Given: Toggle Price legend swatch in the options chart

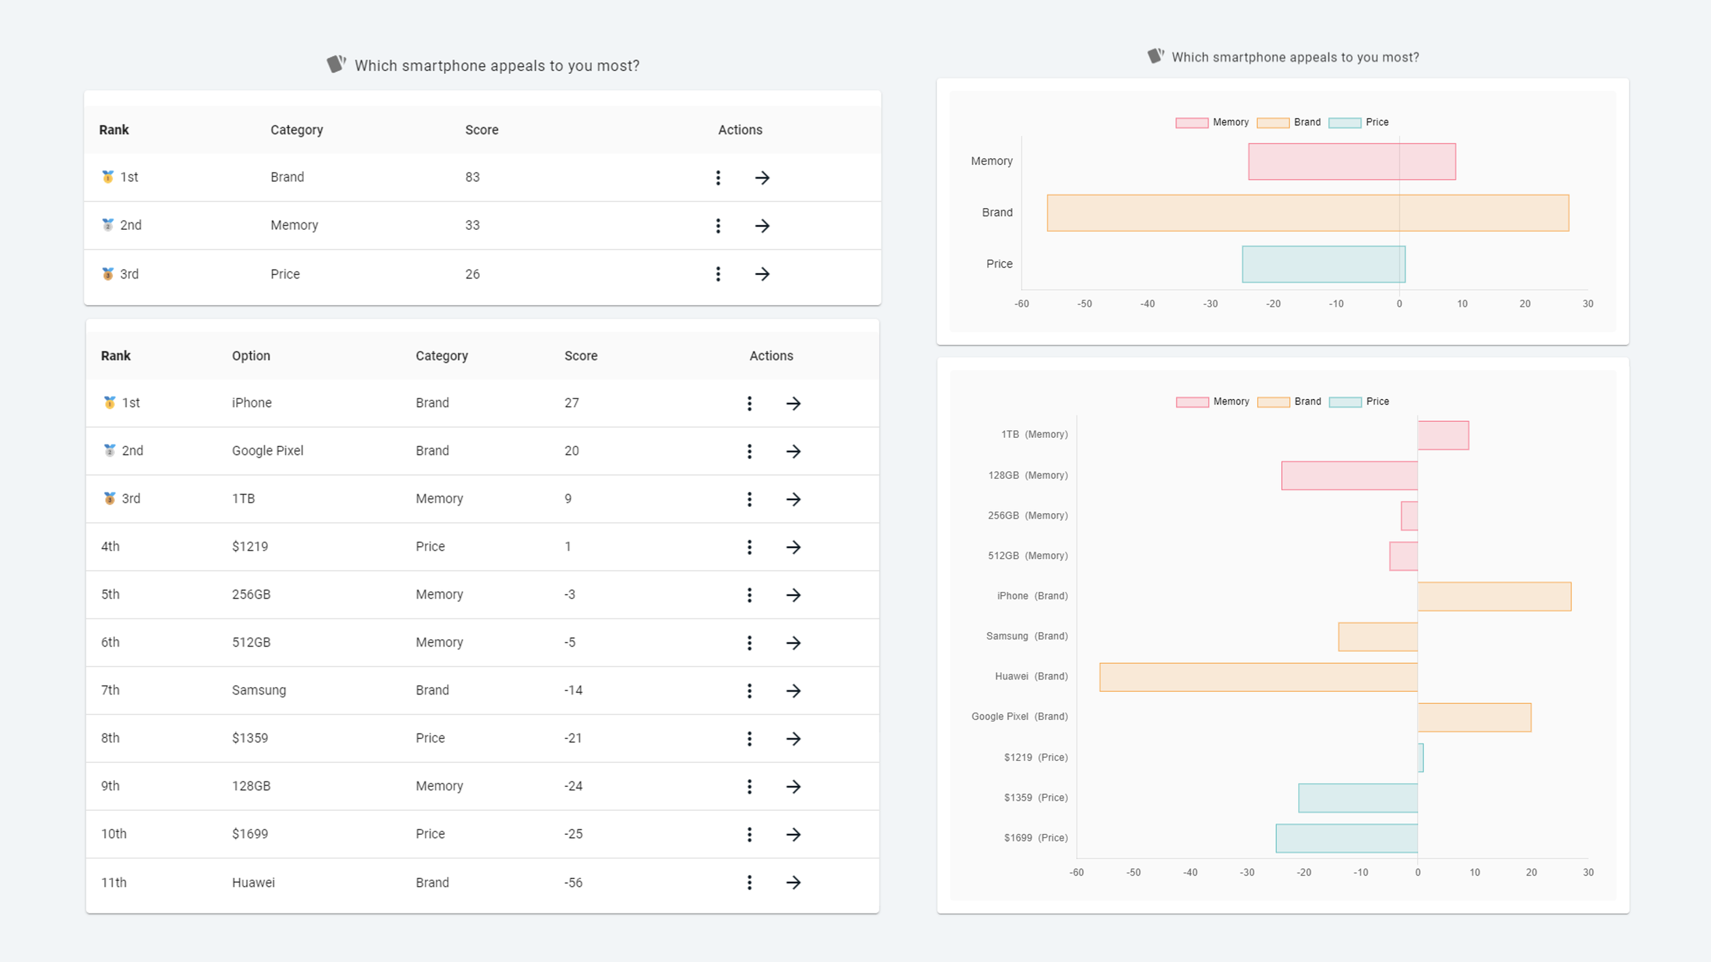Looking at the screenshot, I should (x=1346, y=402).
